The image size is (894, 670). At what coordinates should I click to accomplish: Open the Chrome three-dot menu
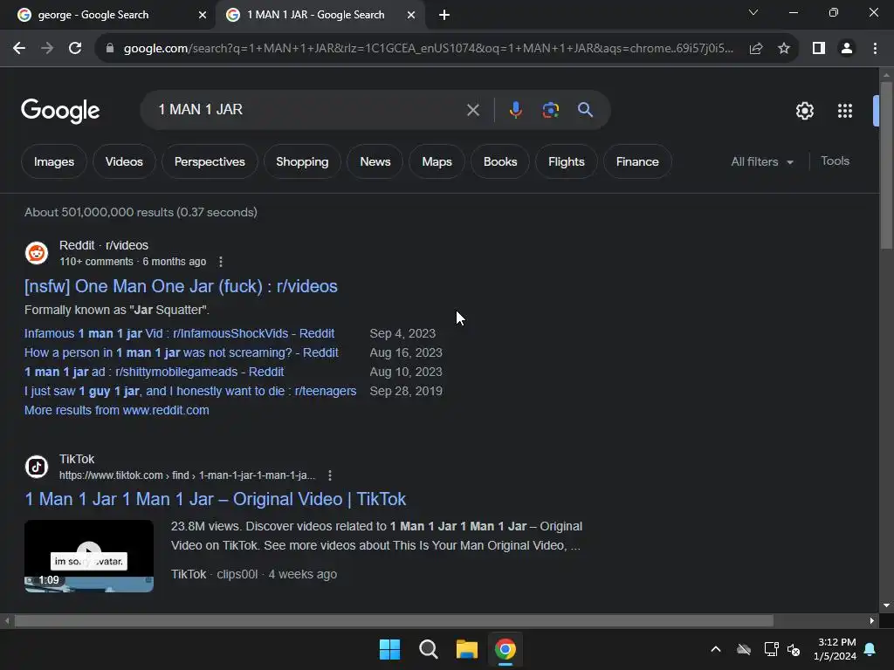[875, 49]
